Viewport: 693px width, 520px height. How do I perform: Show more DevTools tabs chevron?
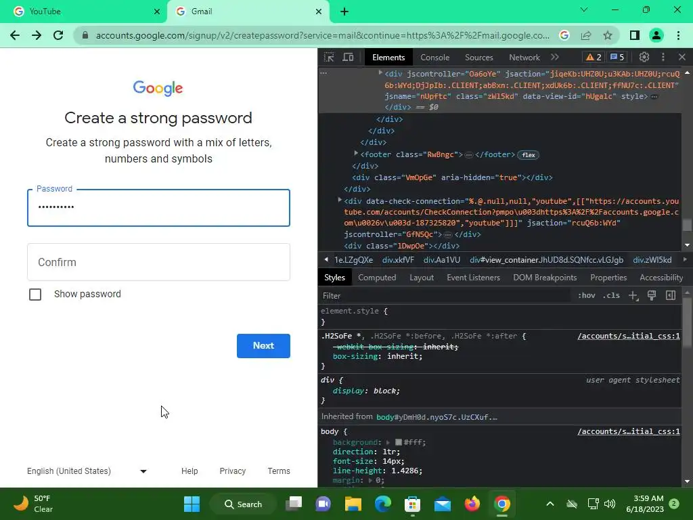pyautogui.click(x=555, y=57)
